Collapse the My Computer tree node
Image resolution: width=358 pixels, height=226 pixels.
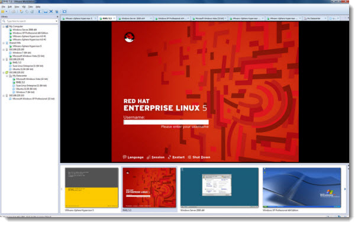pos(4,27)
